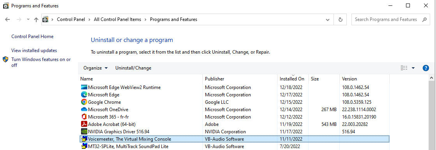436x150 pixels.
Task: Click the Change your view icon
Action: pos(404,68)
